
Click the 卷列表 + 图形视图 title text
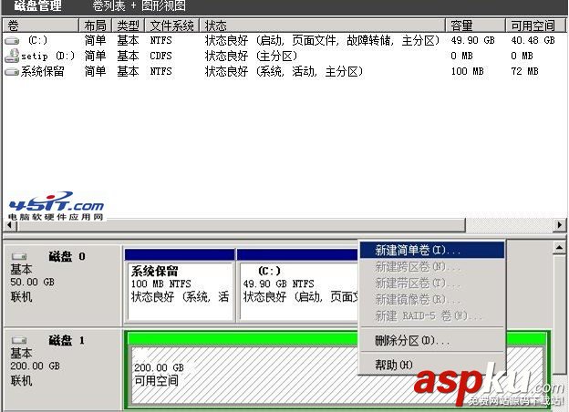139,5
